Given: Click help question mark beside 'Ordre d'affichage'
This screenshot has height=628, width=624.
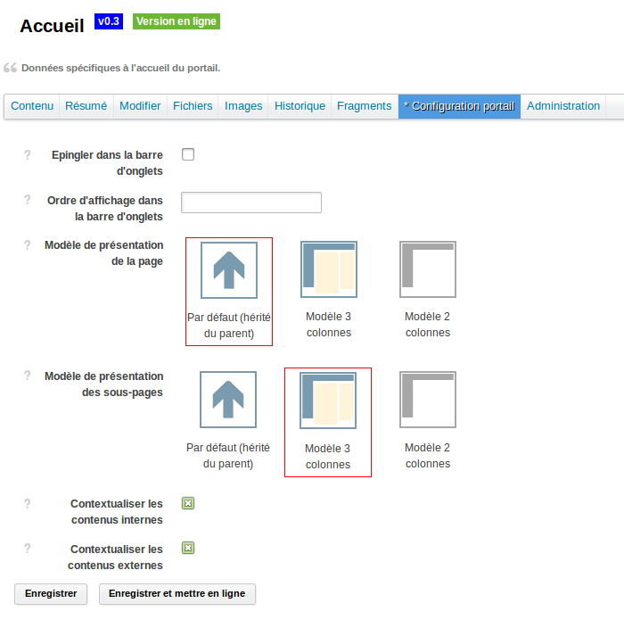Looking at the screenshot, I should click(x=27, y=200).
